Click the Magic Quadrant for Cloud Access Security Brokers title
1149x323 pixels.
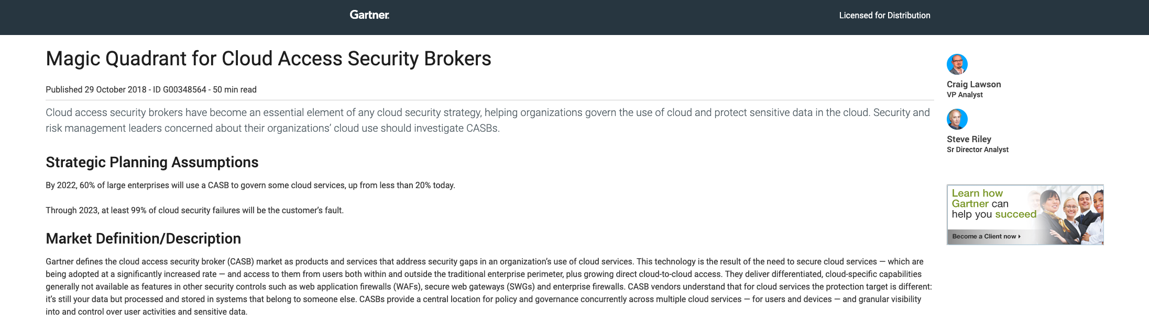tap(268, 59)
